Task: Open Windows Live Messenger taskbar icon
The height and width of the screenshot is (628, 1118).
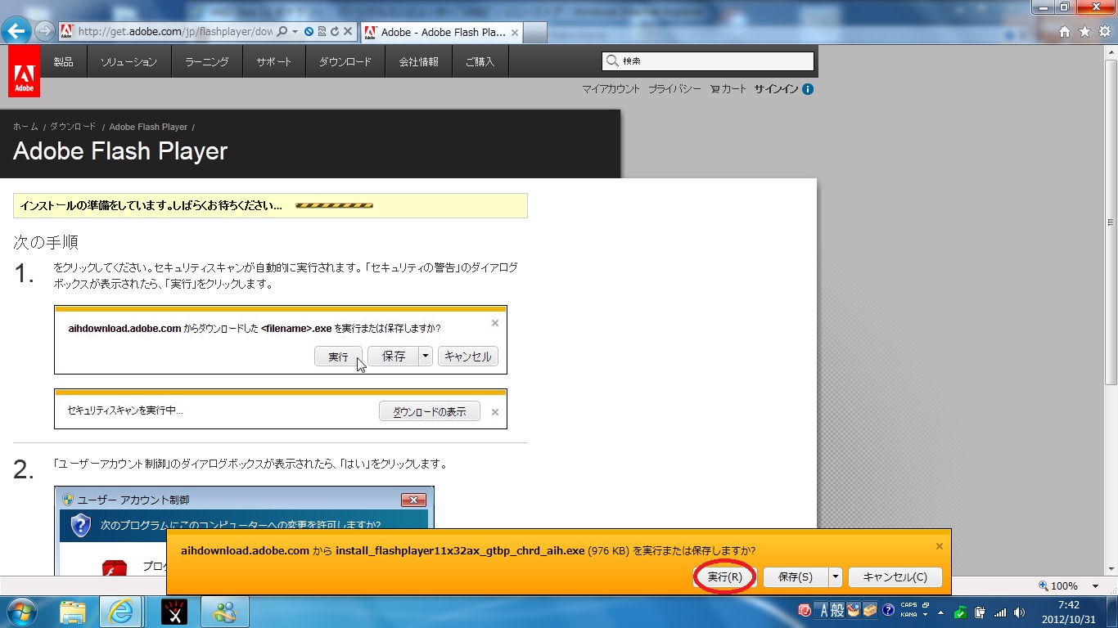Action: [x=224, y=611]
